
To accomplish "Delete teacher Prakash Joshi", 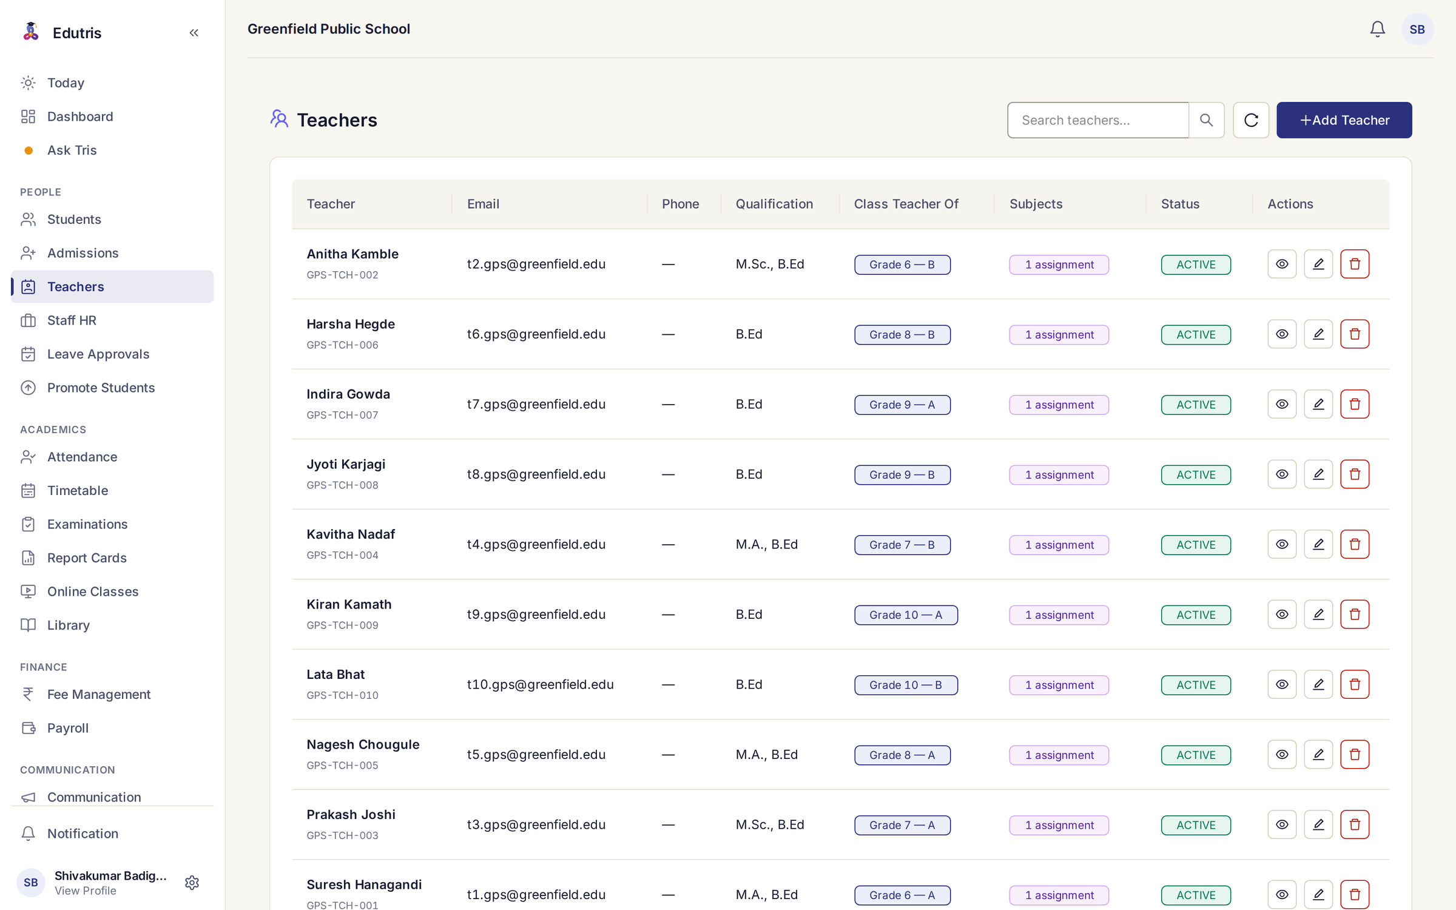I will tap(1354, 824).
